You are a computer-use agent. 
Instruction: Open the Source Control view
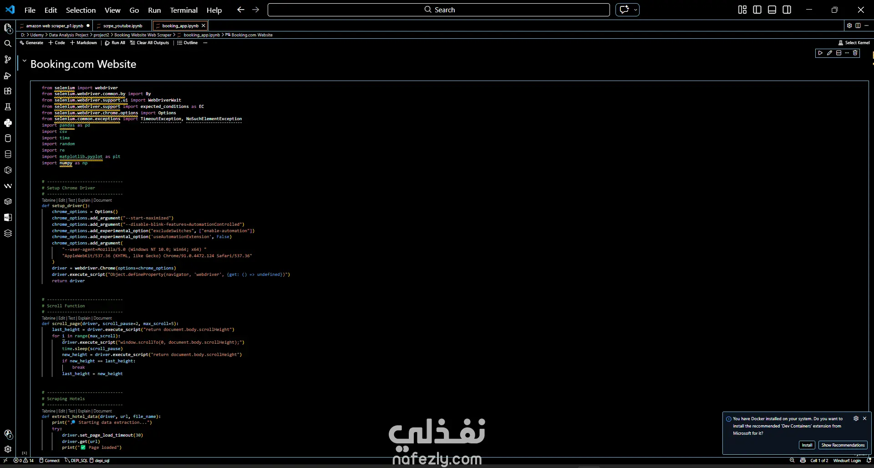[8, 60]
